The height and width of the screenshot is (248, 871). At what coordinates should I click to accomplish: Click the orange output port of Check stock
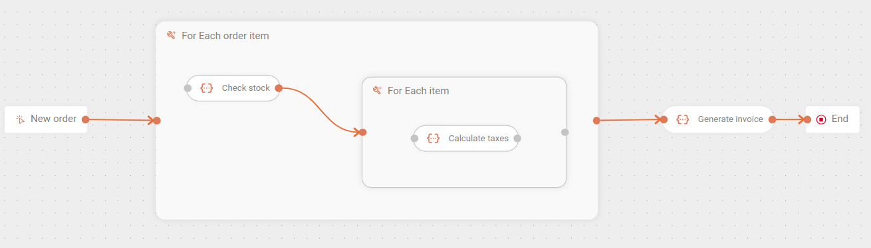coord(279,88)
